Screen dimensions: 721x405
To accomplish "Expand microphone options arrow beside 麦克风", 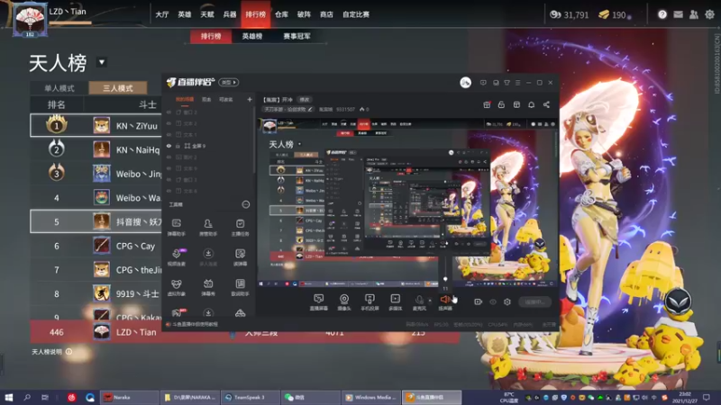I will point(430,301).
